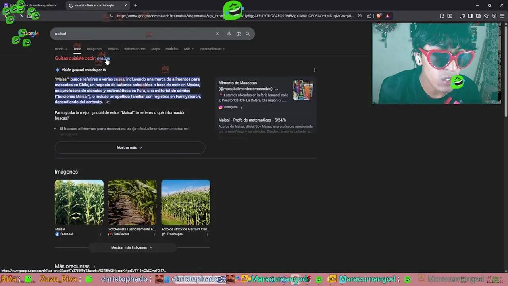Switch to the Modo IA tab
The height and width of the screenshot is (286, 508).
(61, 49)
